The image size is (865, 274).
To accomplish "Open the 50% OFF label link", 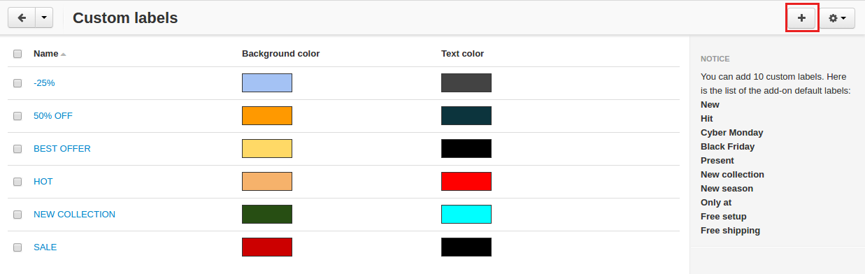I will pyautogui.click(x=53, y=116).
